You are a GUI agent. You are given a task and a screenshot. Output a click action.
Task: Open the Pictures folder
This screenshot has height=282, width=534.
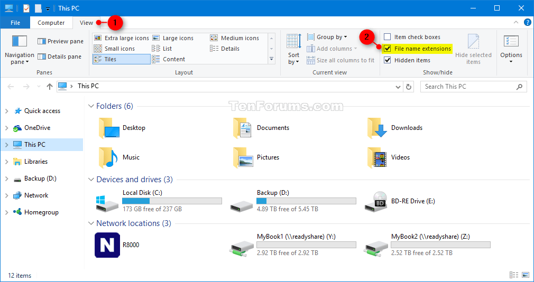[256, 157]
